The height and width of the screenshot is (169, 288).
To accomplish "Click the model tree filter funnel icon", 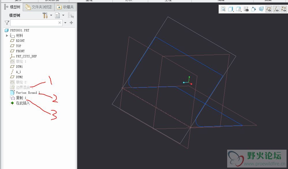I will pyautogui.click(x=7, y=23).
